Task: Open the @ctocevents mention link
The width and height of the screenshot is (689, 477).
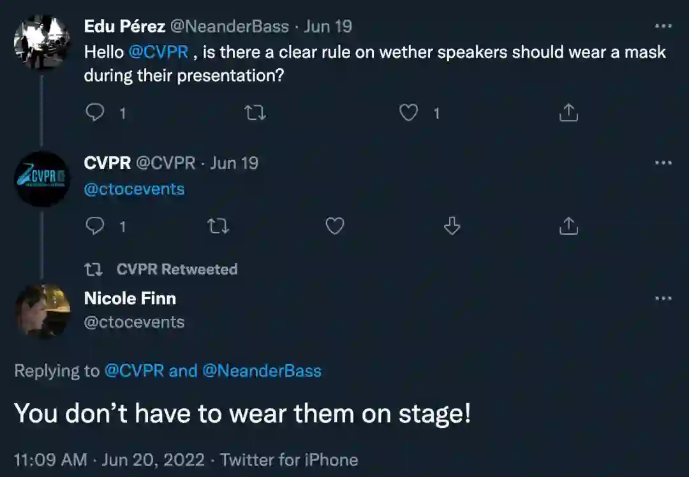Action: [134, 189]
